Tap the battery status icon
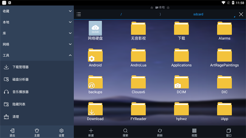 tap(233, 3)
